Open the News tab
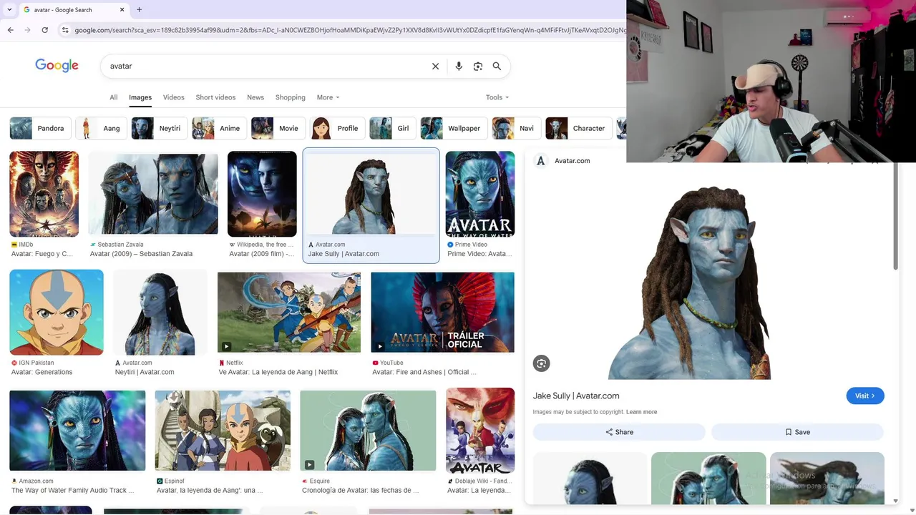Image resolution: width=916 pixels, height=515 pixels. pos(255,97)
